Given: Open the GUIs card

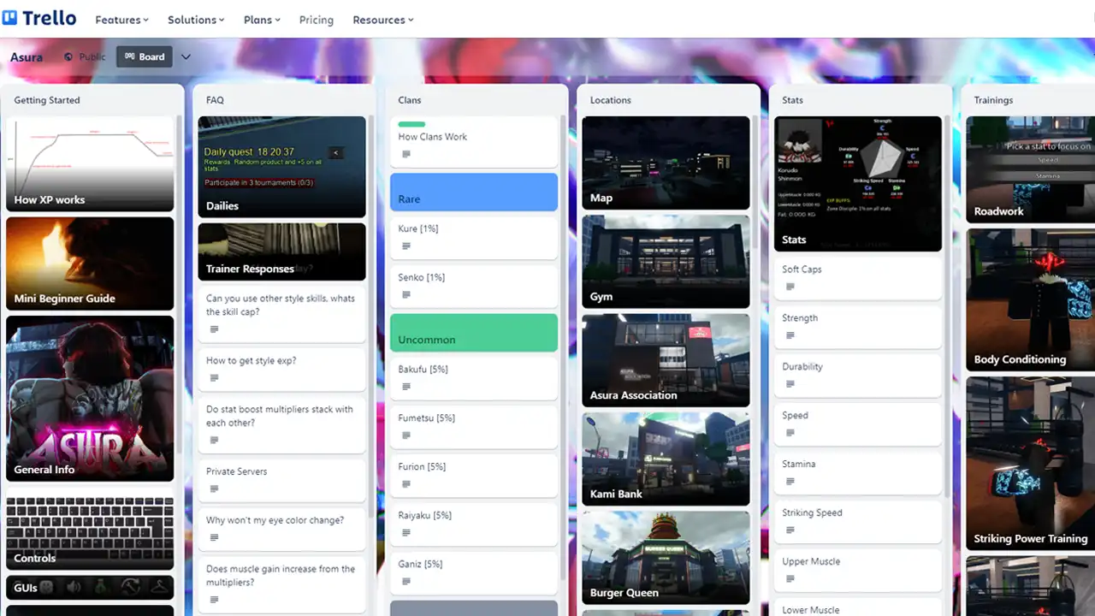Looking at the screenshot, I should click(x=90, y=588).
